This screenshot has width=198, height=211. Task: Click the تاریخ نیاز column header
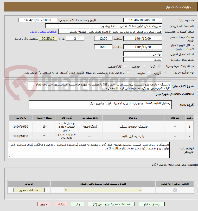(x=21, y=118)
